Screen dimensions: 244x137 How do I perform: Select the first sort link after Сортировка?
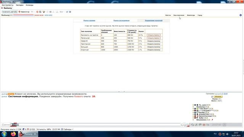tap(216, 94)
